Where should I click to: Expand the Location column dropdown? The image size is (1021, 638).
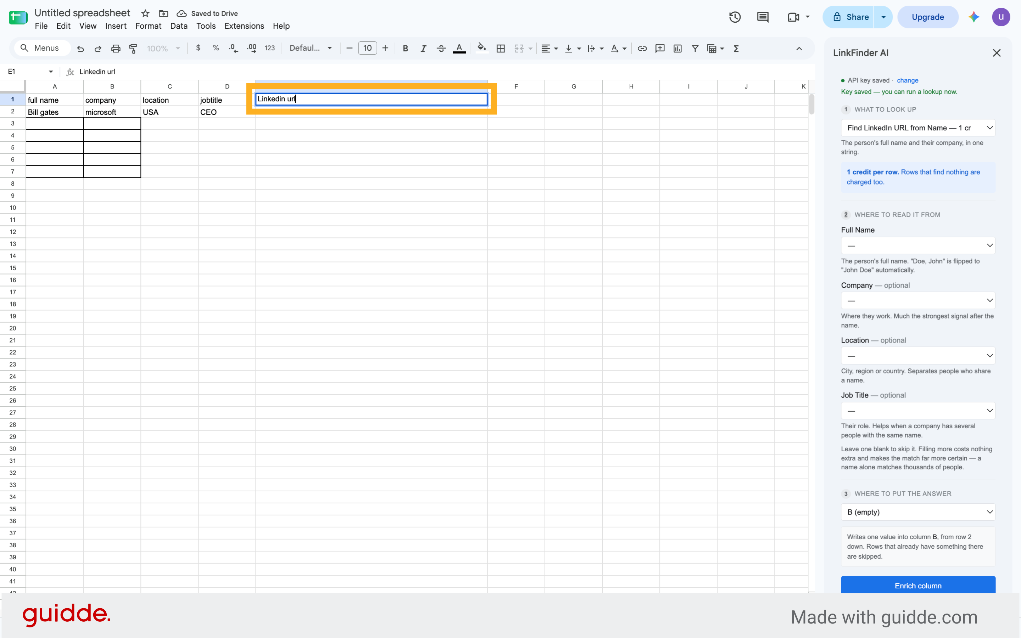(918, 356)
